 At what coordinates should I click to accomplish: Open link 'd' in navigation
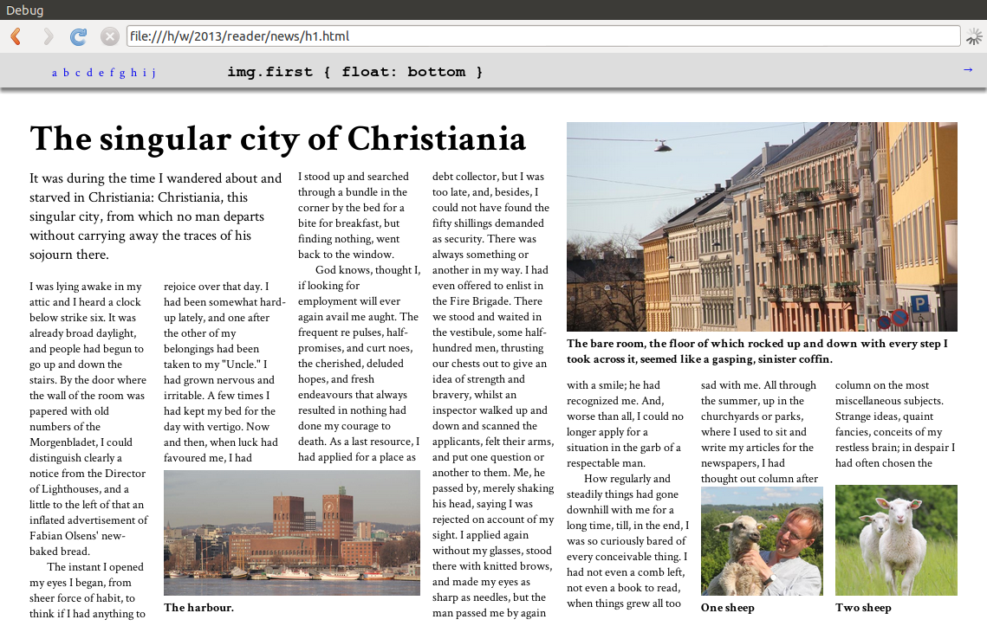point(89,73)
